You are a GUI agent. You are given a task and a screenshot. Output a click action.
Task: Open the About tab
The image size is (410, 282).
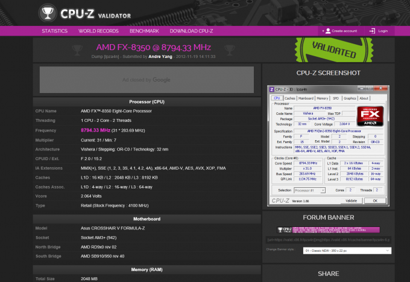coord(364,98)
